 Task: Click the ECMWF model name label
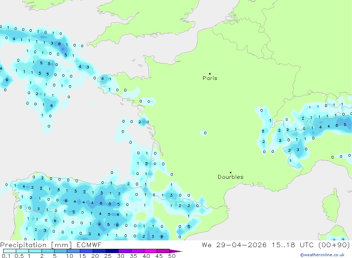89,245
